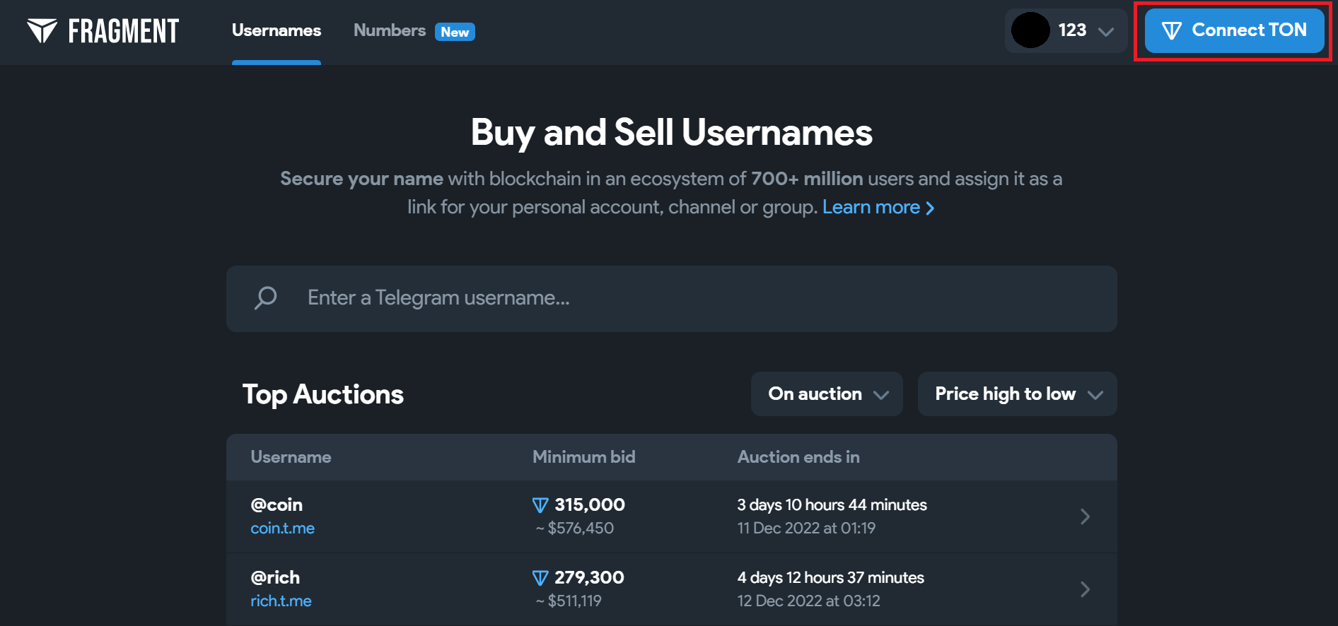1338x626 pixels.
Task: Open the coin.t.me link
Action: click(x=283, y=528)
